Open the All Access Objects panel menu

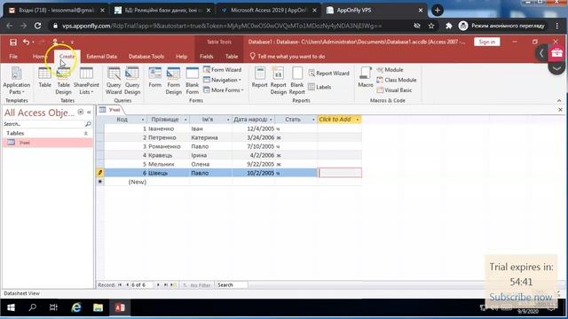tap(81, 113)
